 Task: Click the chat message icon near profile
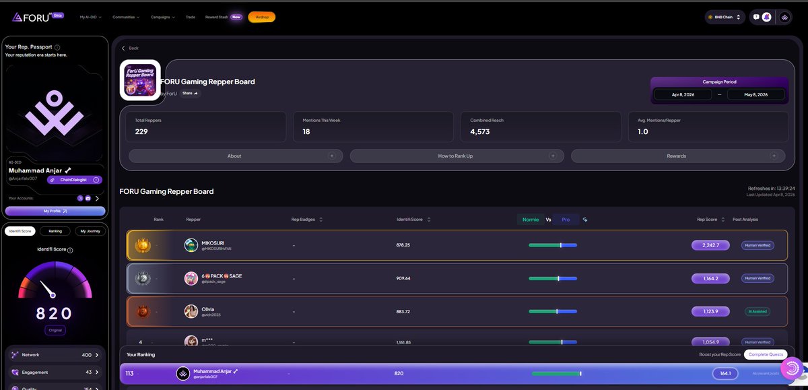(755, 17)
